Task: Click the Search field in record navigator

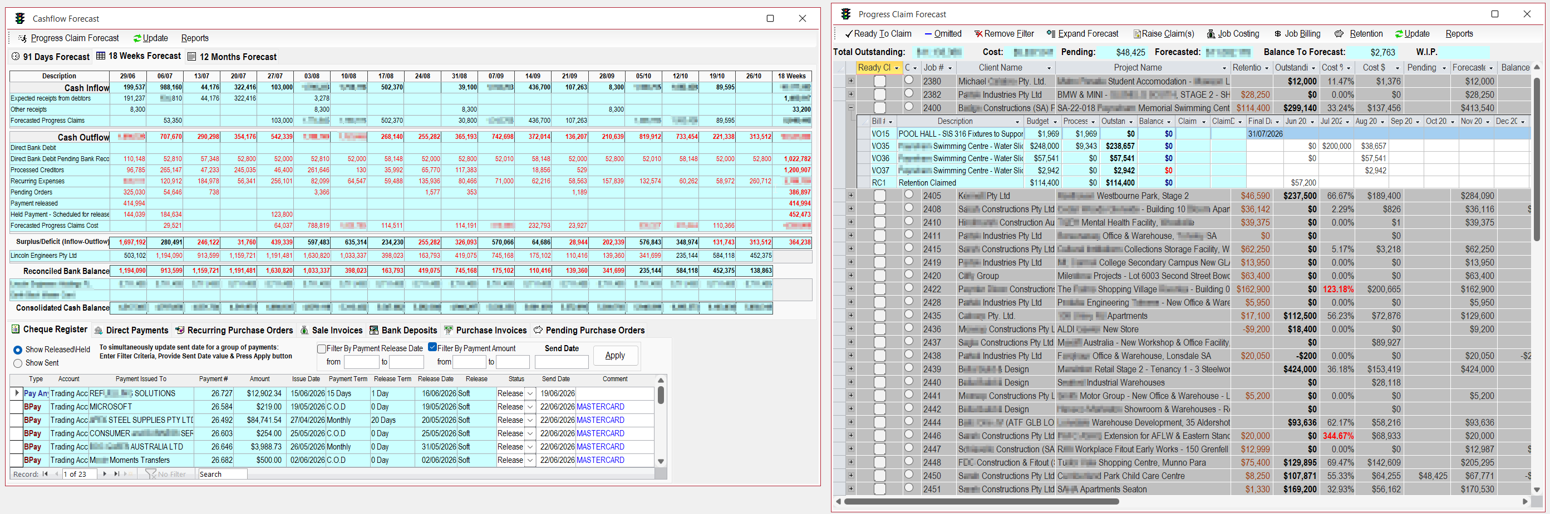Action: (x=222, y=475)
